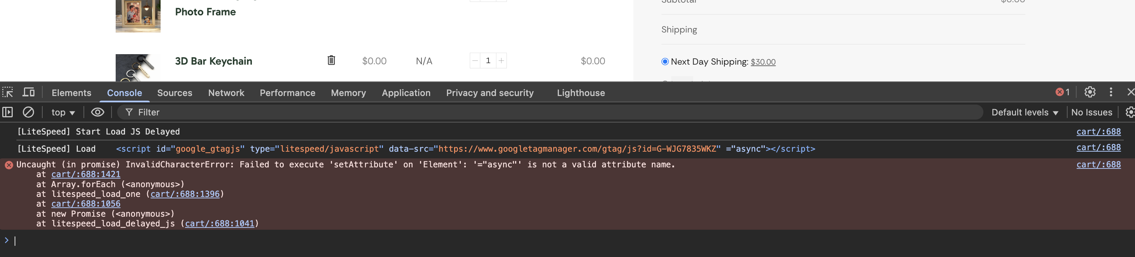Viewport: 1135px width, 257px height.
Task: Show the console sidebar
Action: pyautogui.click(x=7, y=112)
